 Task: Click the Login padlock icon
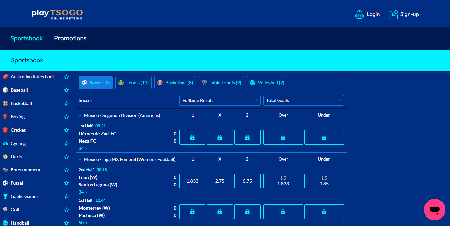pos(359,14)
